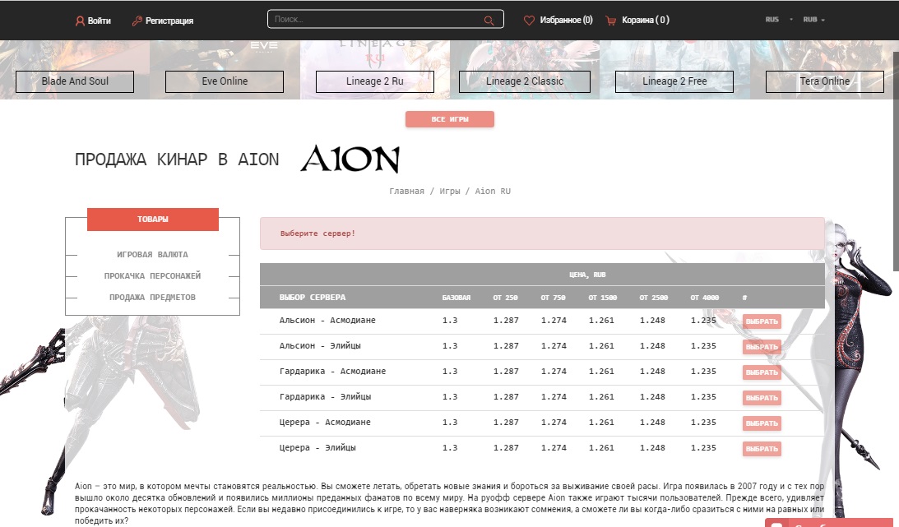The width and height of the screenshot is (899, 527).
Task: Click the registration key icon
Action: pos(137,21)
